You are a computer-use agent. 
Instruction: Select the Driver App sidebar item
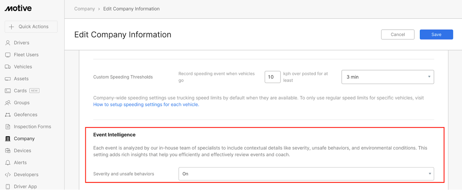click(x=25, y=186)
